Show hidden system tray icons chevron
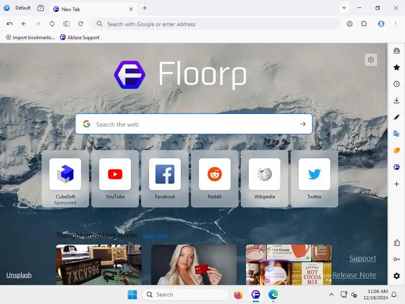Screen dimensions: 405x304 [331, 294]
